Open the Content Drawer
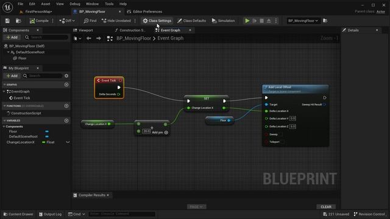Screen dimensions: 390x219 click(18, 214)
